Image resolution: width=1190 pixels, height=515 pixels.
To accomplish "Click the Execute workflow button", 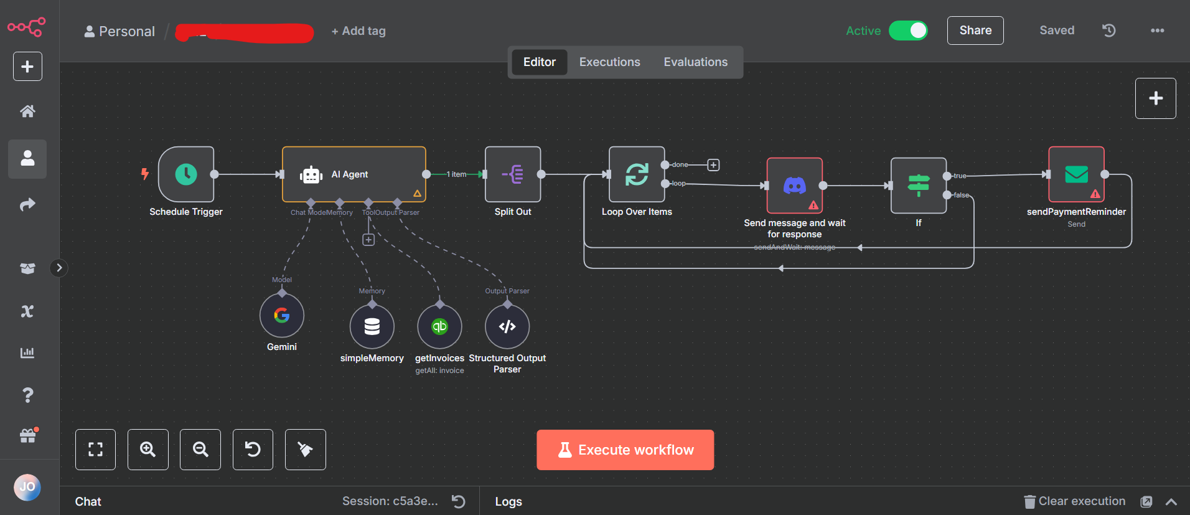I will (625, 450).
